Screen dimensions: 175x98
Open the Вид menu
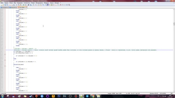15,3
